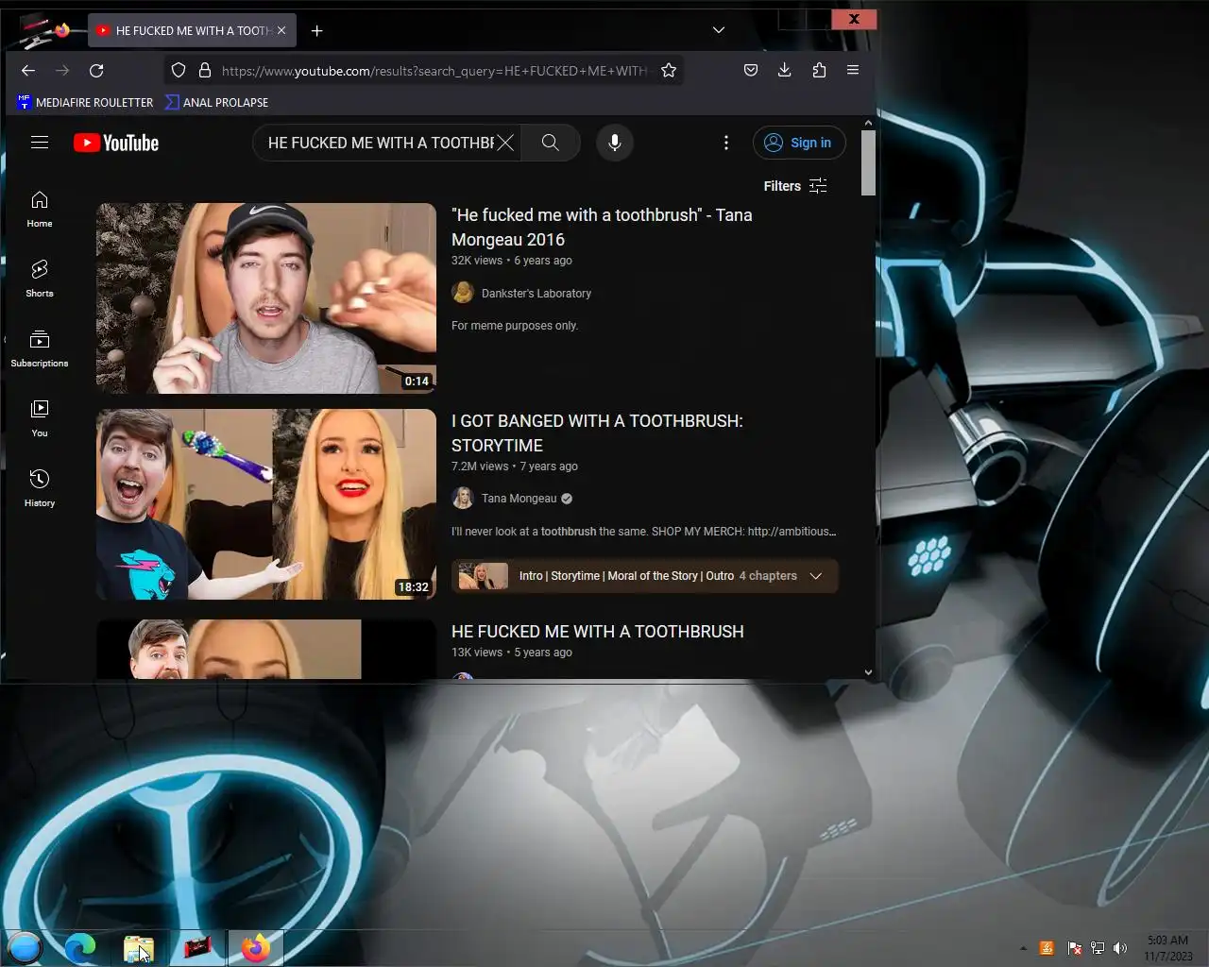
Task: Open the Tana Mongeau 2016 video title
Action: (602, 228)
